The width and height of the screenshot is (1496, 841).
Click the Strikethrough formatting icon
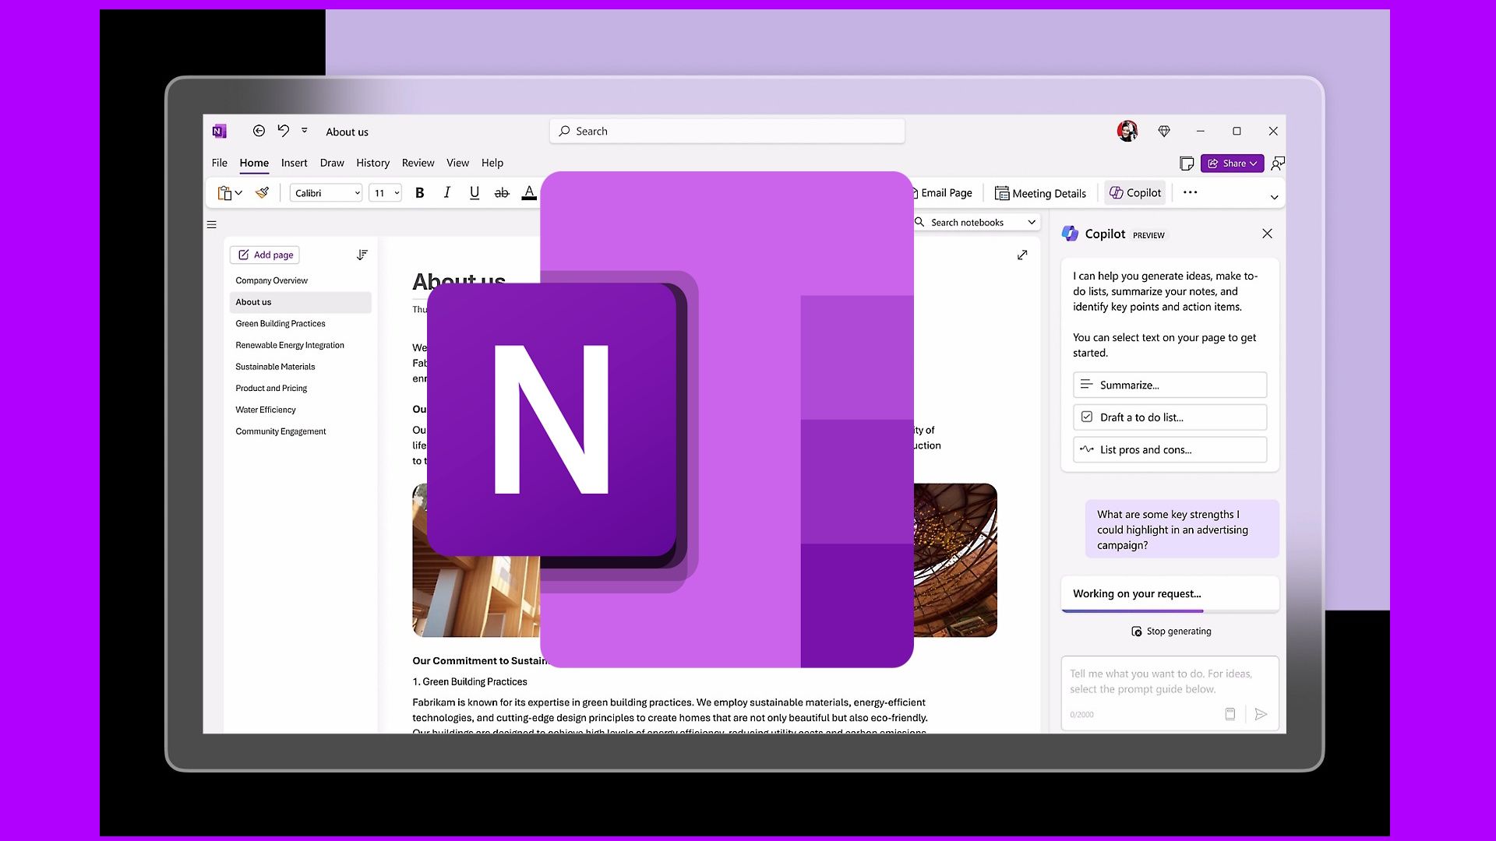500,192
